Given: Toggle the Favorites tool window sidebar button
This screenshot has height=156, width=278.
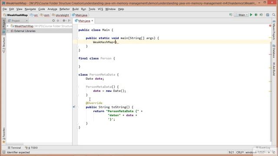Looking at the screenshot, I should click(x=4, y=135).
